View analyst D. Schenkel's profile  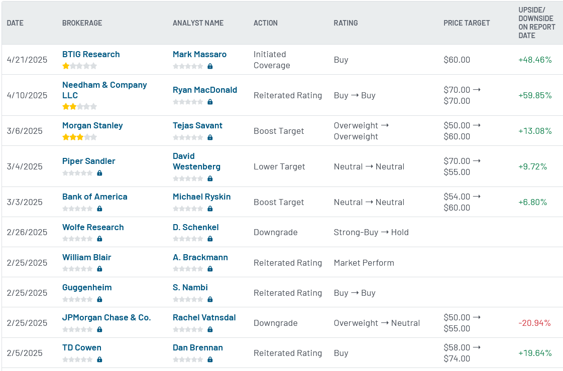coord(196,227)
